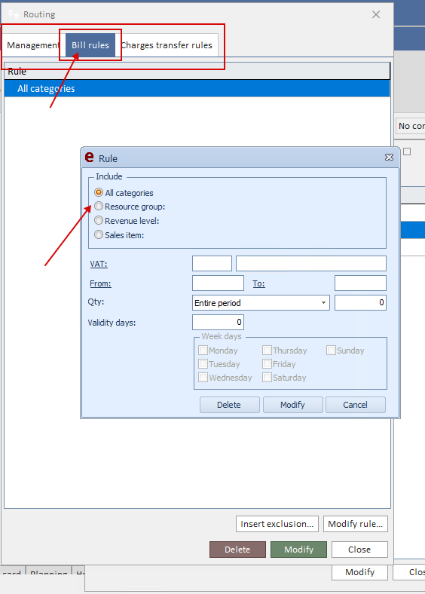Screen dimensions: 425x594
Task: Close the Rule dialog
Action: click(389, 158)
